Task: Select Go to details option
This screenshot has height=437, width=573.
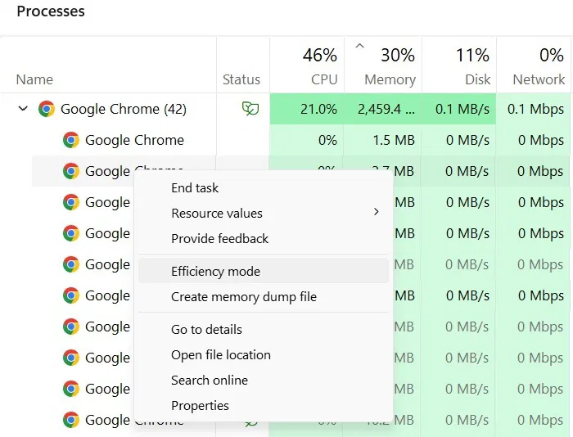Action: [x=206, y=329]
